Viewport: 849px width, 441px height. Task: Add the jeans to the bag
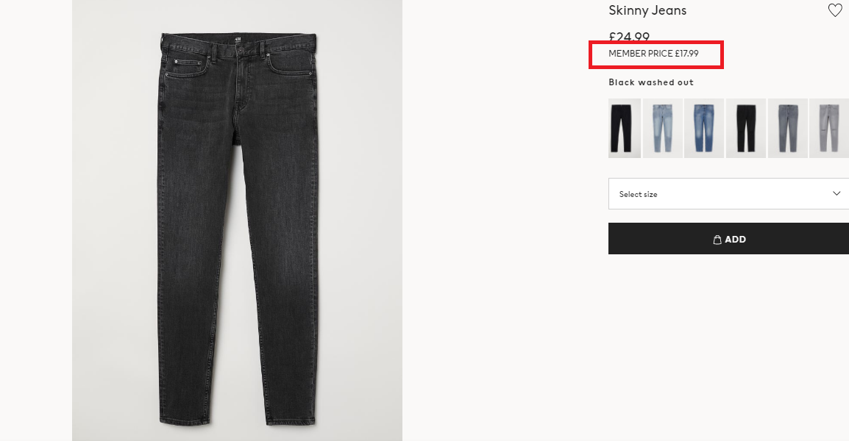tap(729, 239)
